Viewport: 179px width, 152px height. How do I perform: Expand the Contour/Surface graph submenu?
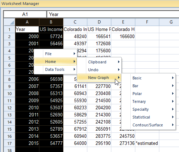[x=148, y=125]
